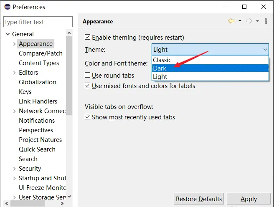Click the Apply button

tap(249, 199)
